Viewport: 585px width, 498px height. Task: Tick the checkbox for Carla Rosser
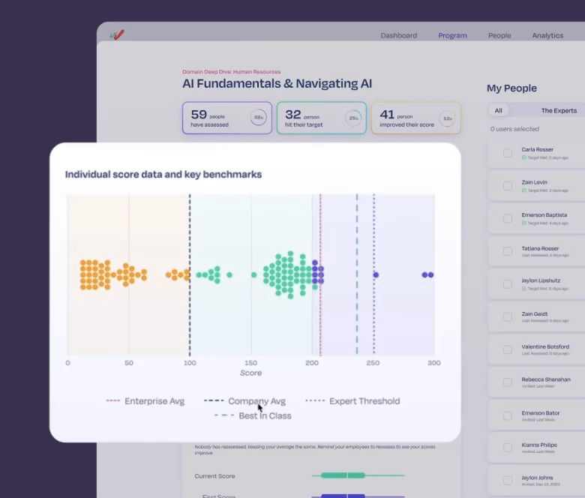coord(508,153)
